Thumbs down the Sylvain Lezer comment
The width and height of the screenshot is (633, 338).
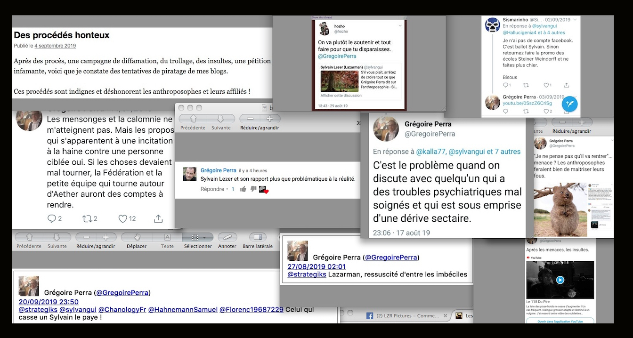(253, 189)
